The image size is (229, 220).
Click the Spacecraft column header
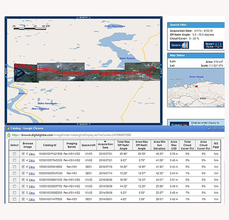pos(89,145)
